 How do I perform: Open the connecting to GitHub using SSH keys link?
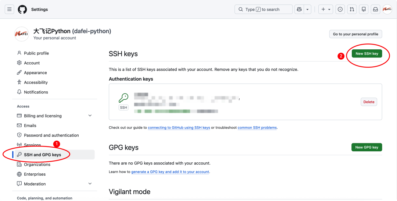tap(179, 128)
